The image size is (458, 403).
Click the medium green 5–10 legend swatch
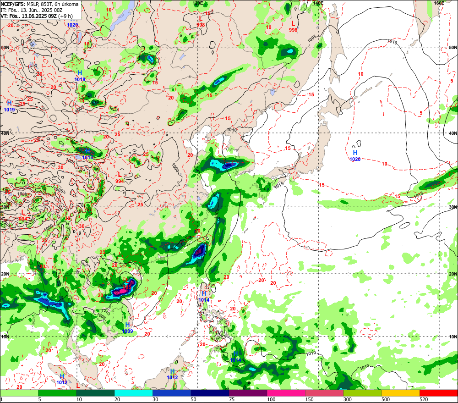coord(57,393)
